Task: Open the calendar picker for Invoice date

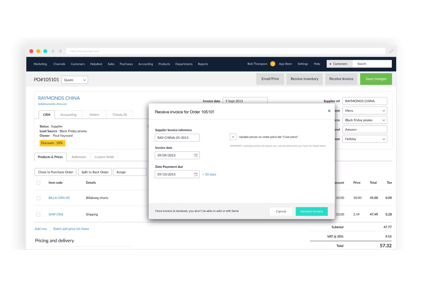Action: point(195,155)
